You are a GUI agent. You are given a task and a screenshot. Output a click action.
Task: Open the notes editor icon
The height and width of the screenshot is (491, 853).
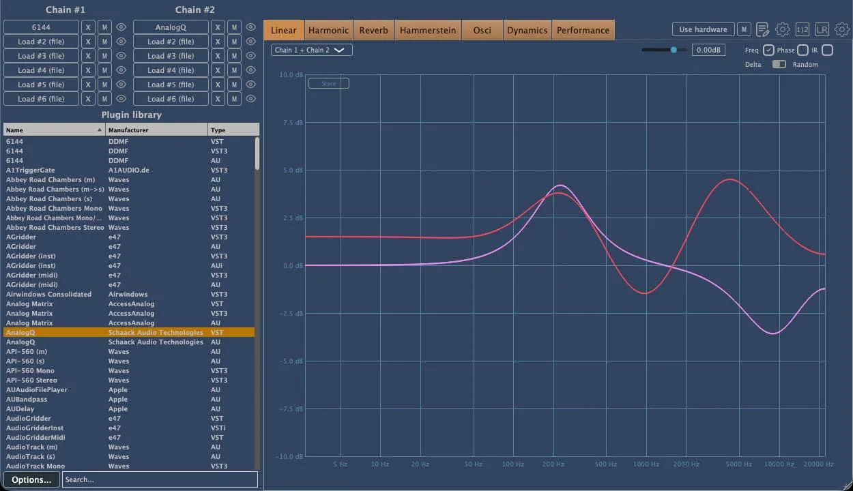pos(763,29)
